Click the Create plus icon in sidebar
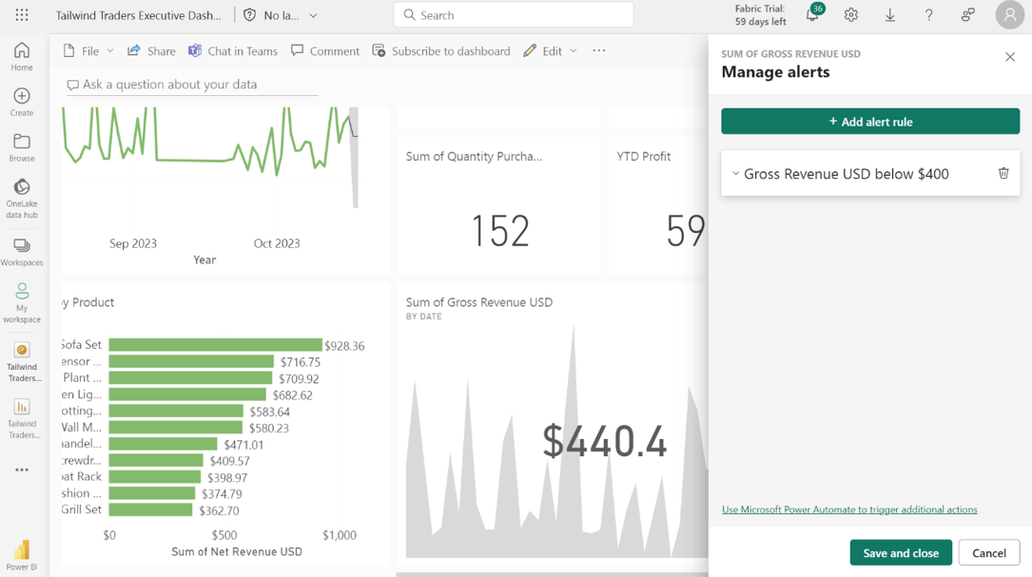 [x=22, y=101]
